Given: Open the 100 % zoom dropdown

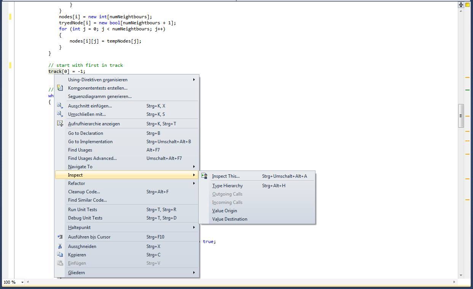Looking at the screenshot, I should pyautogui.click(x=22, y=283).
